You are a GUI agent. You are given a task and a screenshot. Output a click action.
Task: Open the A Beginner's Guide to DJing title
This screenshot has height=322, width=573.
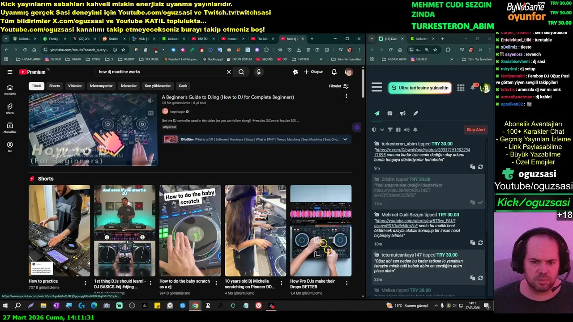(228, 97)
